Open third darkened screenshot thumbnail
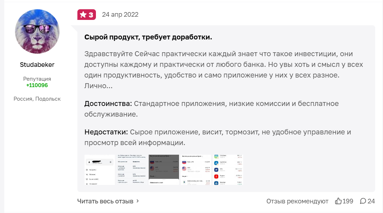Screen dimensions: 383x213 click(164, 170)
